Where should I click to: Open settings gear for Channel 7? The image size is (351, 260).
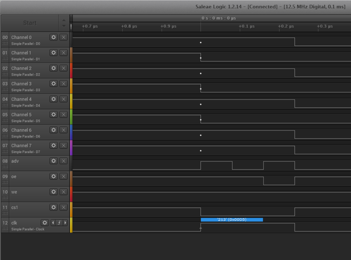click(x=53, y=145)
